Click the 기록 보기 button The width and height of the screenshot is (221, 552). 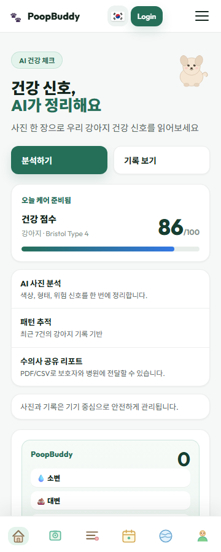[x=162, y=160]
